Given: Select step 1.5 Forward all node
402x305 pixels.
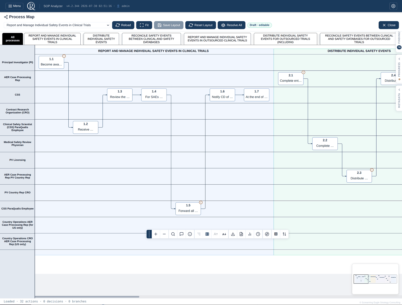Looking at the screenshot, I should coord(188,209).
